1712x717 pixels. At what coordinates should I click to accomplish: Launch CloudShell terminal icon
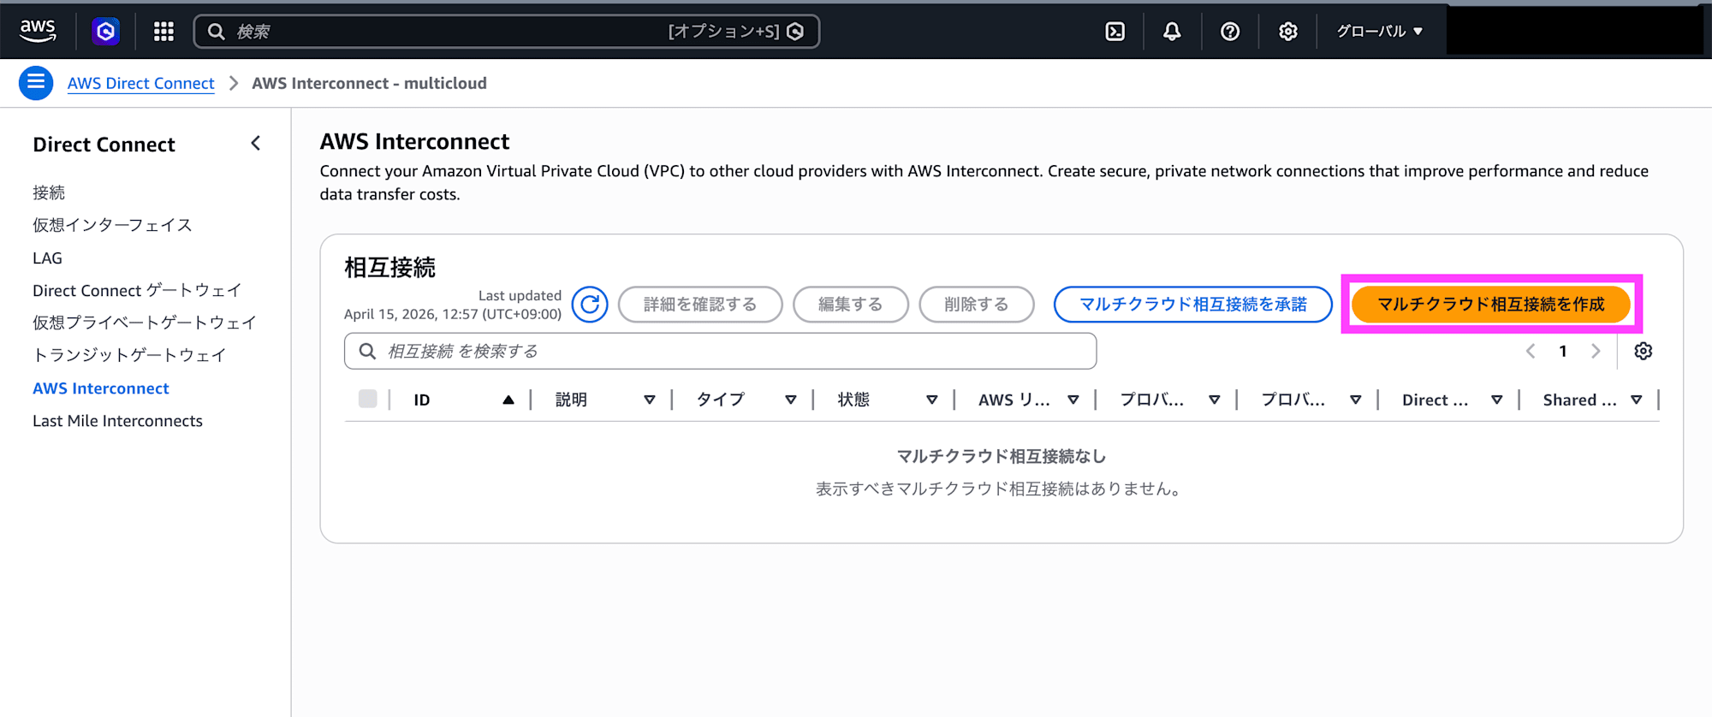1115,32
